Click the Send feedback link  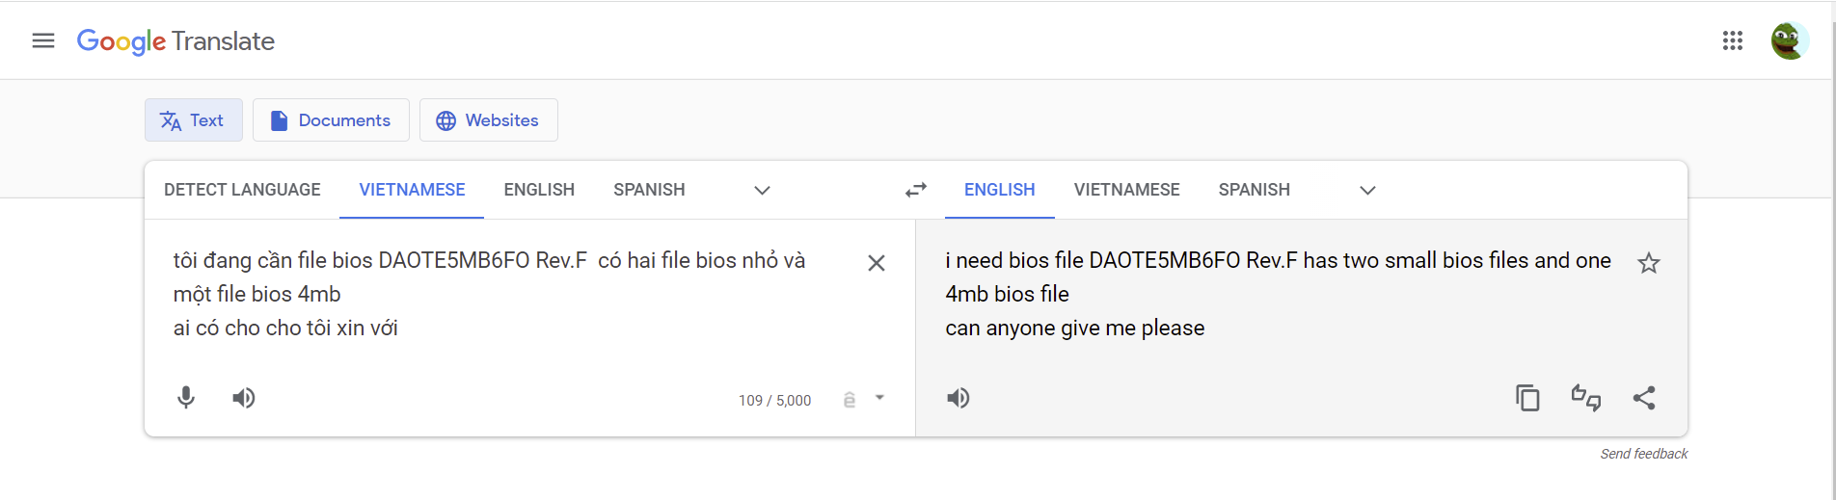(x=1643, y=454)
